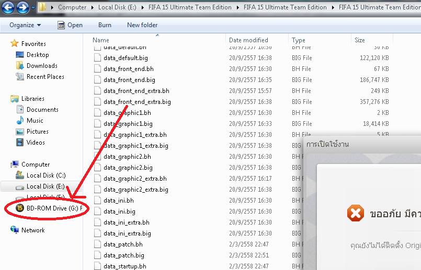
Task: Click the address bar folder icon
Action: (43, 7)
